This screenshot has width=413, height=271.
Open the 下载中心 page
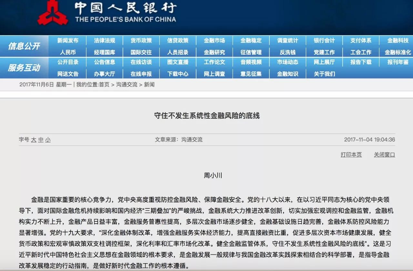point(178,74)
